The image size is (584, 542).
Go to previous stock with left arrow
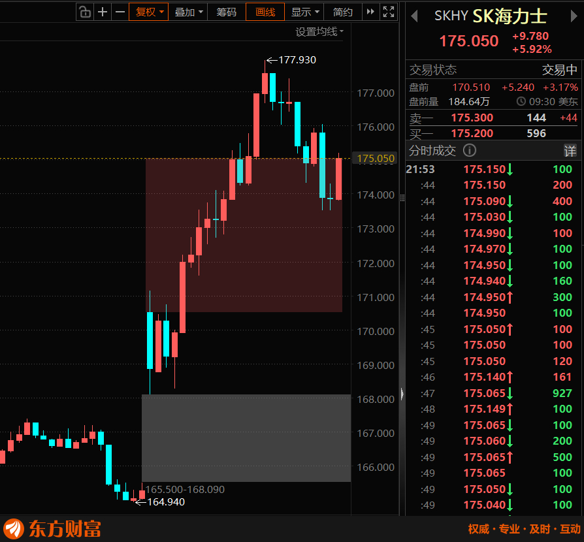[414, 16]
